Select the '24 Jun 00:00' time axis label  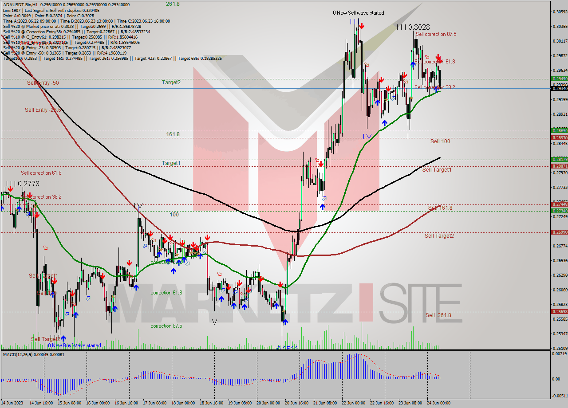(439, 403)
